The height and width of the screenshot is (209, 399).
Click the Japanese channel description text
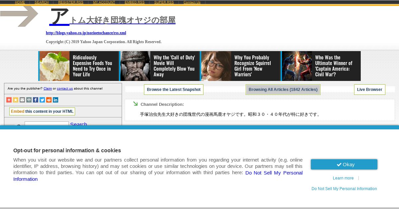[230, 114]
